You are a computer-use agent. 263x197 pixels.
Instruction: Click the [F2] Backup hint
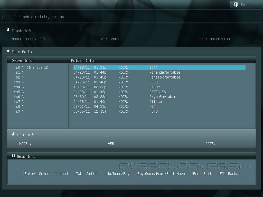coord(229,174)
